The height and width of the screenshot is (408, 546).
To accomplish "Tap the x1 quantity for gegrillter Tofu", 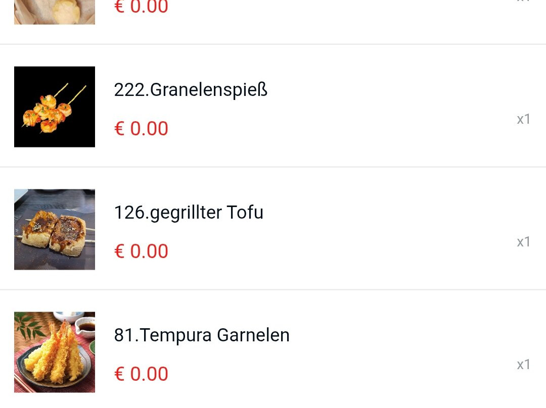I will coord(523,242).
